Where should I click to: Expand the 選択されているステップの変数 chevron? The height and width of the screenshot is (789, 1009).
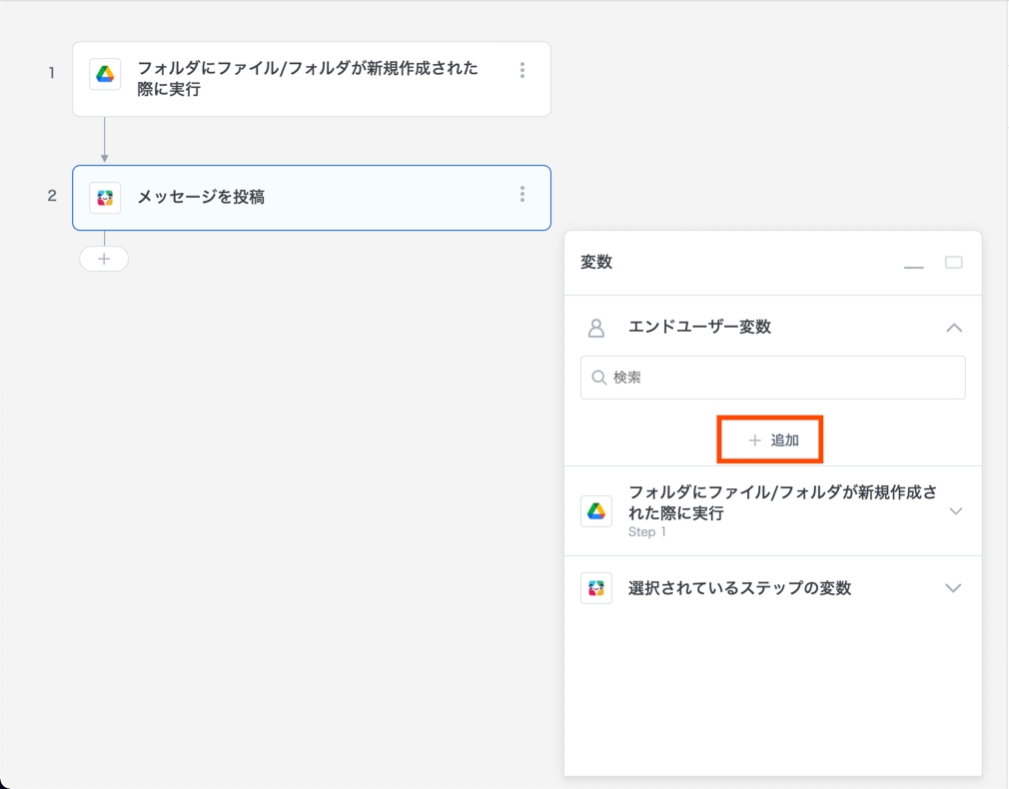[953, 588]
